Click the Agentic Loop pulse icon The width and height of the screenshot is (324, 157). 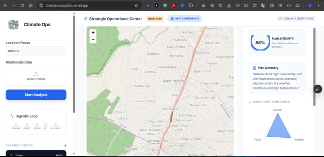pos(12,116)
